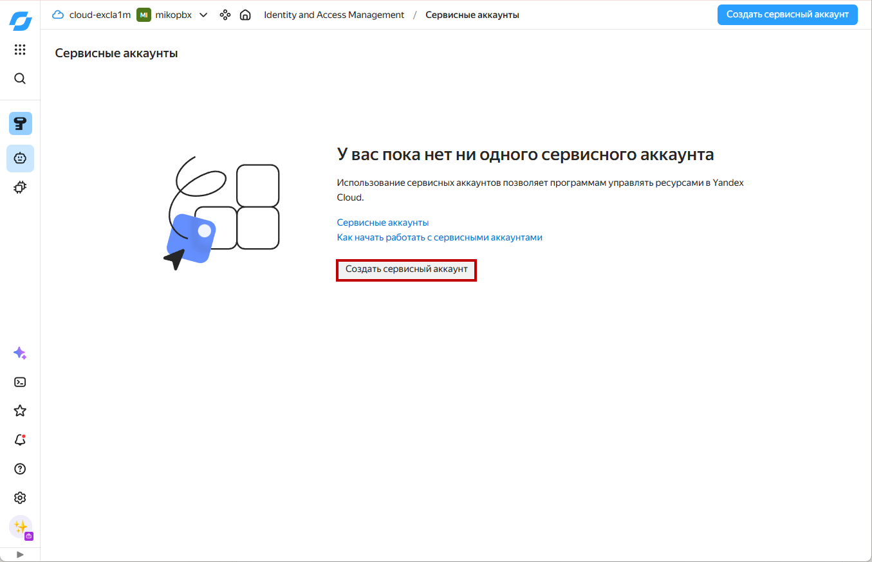872x562 pixels.
Task: Click the cloud-excla1m cloud breadcrumb
Action: coord(93,15)
